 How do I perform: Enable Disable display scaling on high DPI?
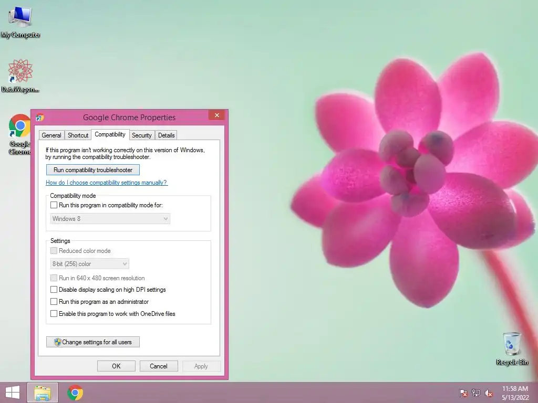click(x=54, y=290)
